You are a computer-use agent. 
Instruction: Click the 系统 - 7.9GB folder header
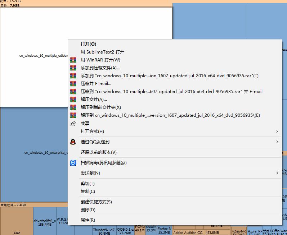(86, 5)
